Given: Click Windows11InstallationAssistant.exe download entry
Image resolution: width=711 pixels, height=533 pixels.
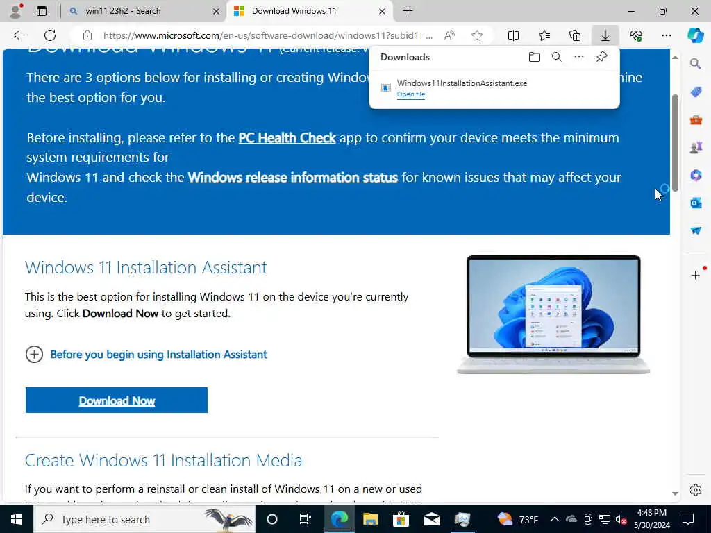Looking at the screenshot, I should (x=494, y=88).
